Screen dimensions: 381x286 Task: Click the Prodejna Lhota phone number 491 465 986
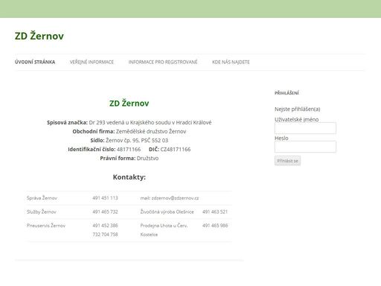tap(215, 226)
